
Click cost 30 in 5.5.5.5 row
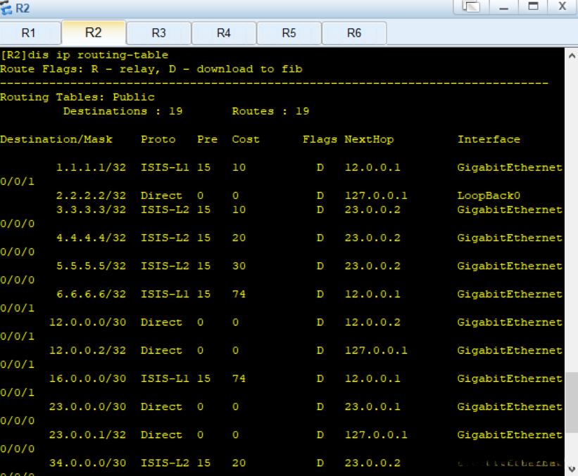click(239, 266)
